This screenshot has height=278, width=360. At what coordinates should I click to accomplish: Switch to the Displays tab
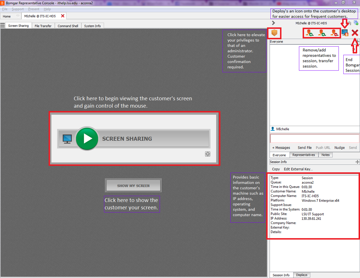(x=302, y=275)
